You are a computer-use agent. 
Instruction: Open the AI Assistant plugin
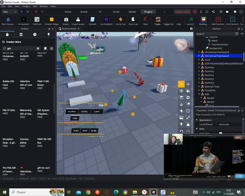click(24, 21)
